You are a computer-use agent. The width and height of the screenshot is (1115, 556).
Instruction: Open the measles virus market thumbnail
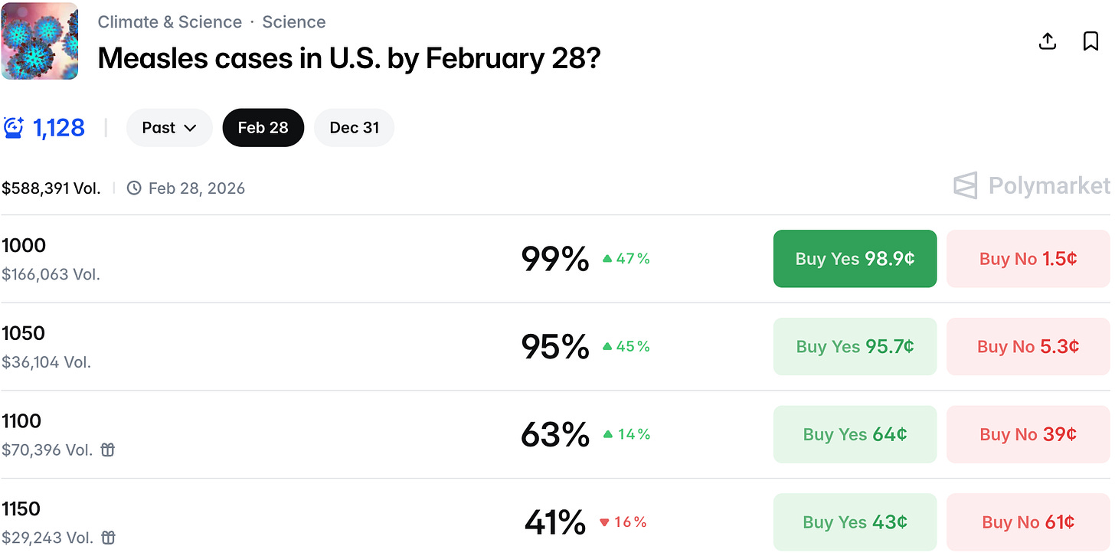click(x=40, y=41)
